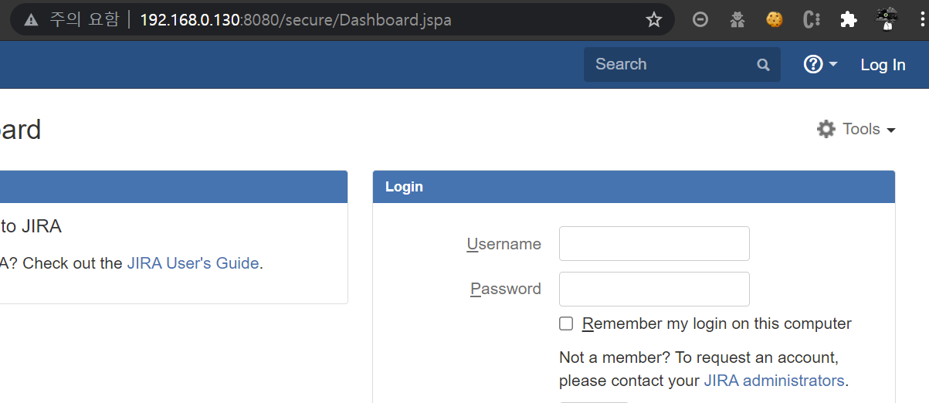Open the 'C' bracket extension icon

[812, 20]
